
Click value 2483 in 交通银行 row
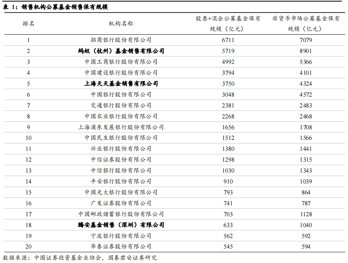point(306,106)
